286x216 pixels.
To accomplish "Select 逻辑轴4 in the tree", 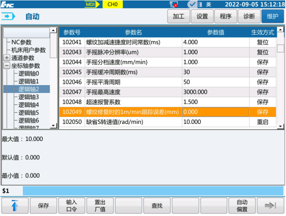I will (x=29, y=105).
